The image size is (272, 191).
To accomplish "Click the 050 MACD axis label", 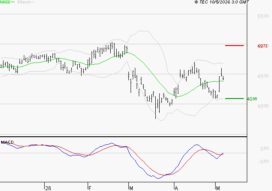I will point(264,148).
